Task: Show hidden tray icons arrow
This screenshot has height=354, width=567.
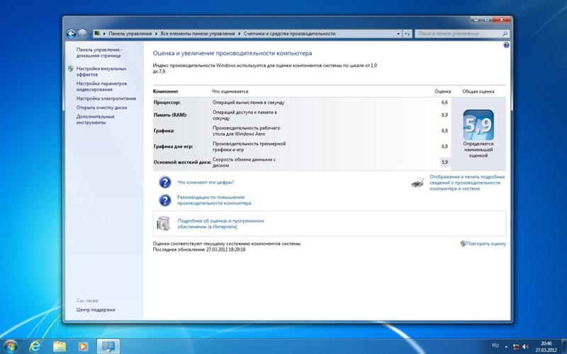Action: [506, 346]
